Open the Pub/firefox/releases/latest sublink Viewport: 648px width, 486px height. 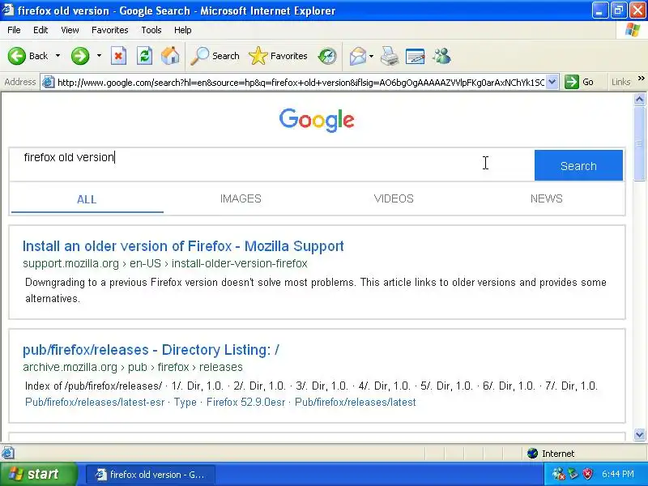[356, 402]
